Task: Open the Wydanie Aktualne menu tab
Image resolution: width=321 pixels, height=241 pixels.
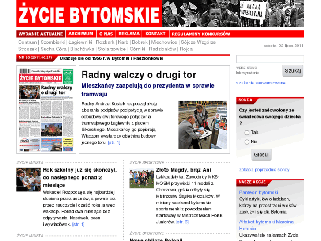Action: 41,34
